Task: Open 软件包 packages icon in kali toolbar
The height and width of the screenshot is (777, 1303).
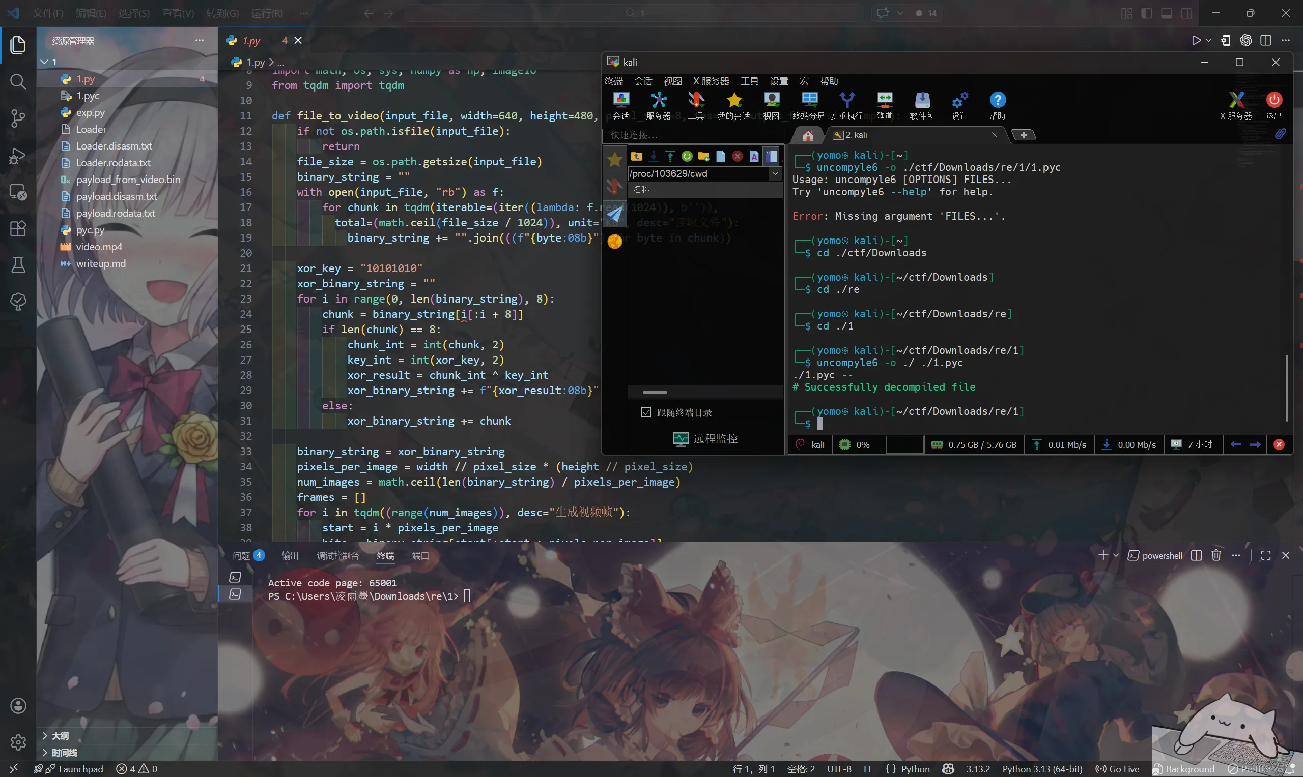Action: click(922, 105)
